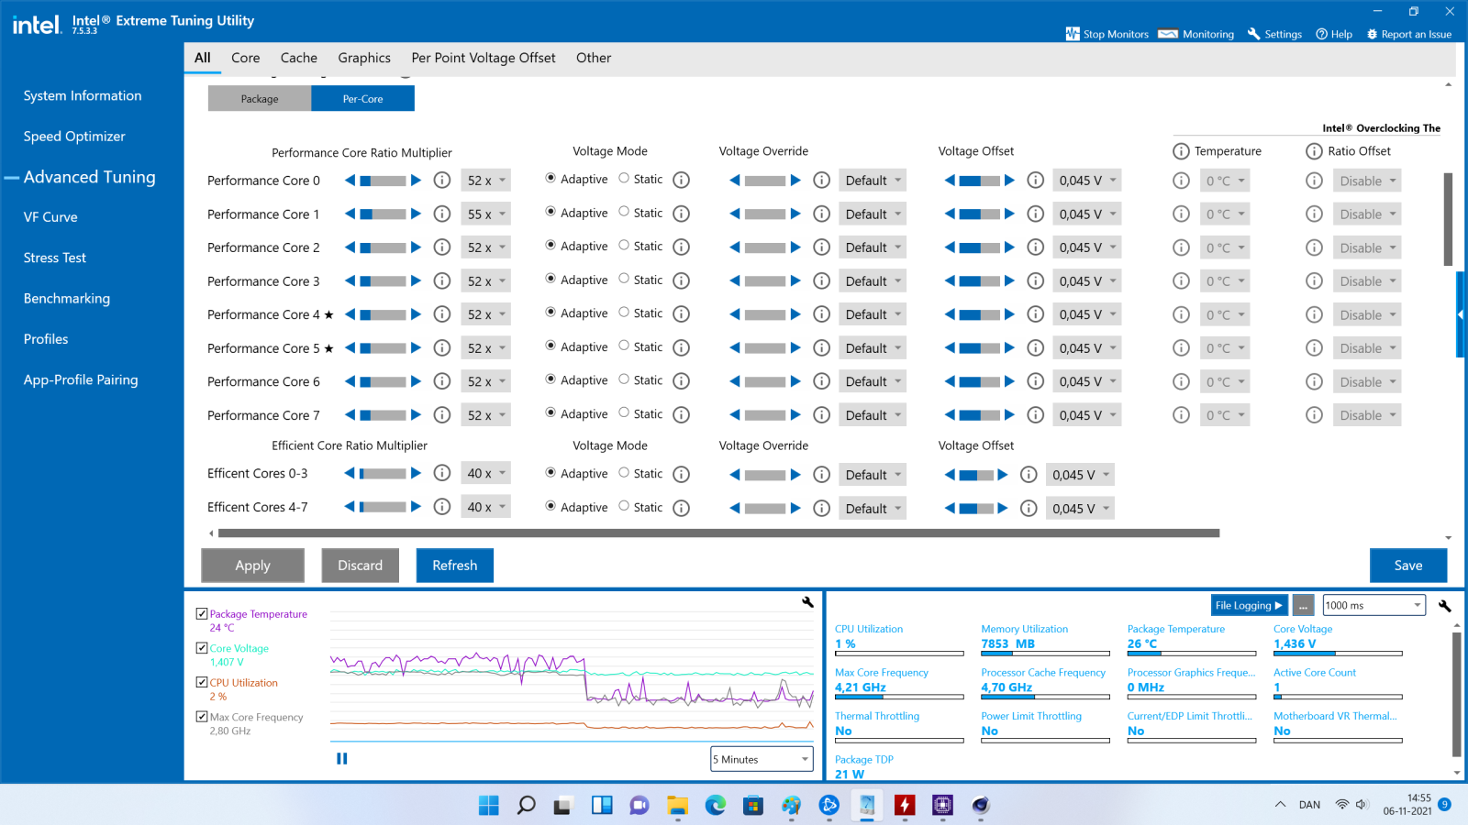Open Performance Core 5 temperature 0 °C dropdown
This screenshot has height=825, width=1468.
coord(1225,348)
